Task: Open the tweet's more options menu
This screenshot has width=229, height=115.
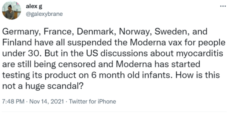Action: click(x=223, y=6)
